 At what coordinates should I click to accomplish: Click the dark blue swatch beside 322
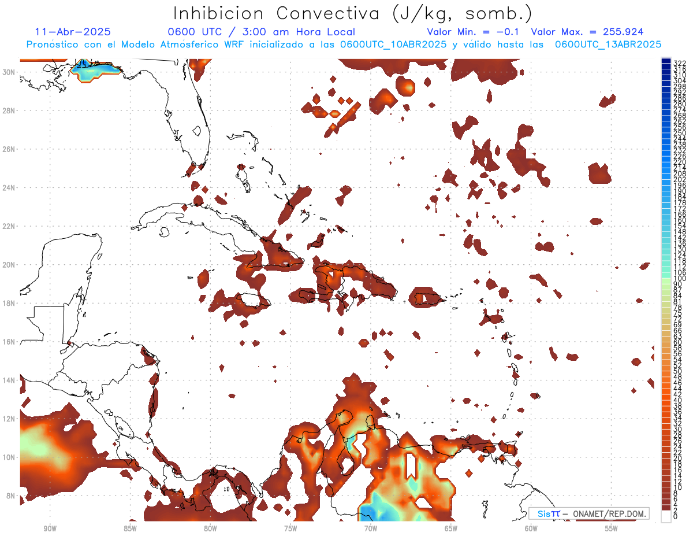(x=666, y=62)
